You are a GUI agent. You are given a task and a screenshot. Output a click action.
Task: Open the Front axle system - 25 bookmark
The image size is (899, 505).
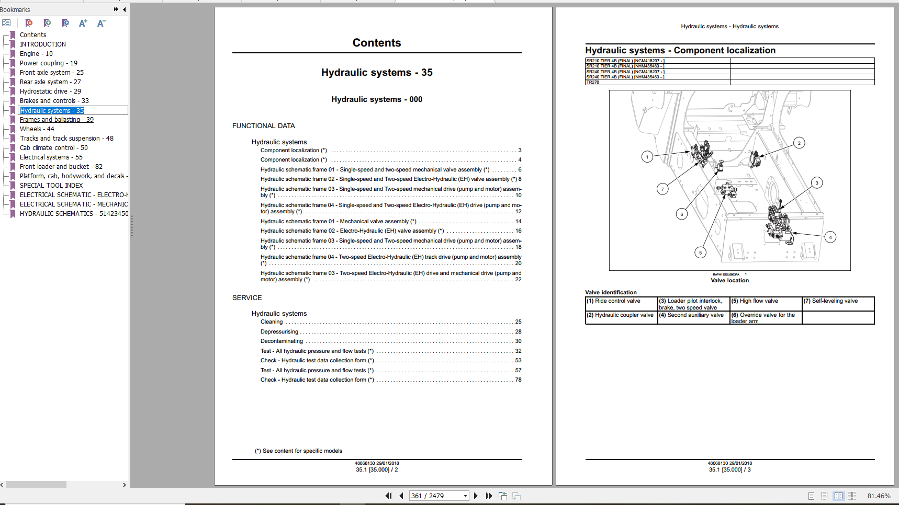point(52,73)
